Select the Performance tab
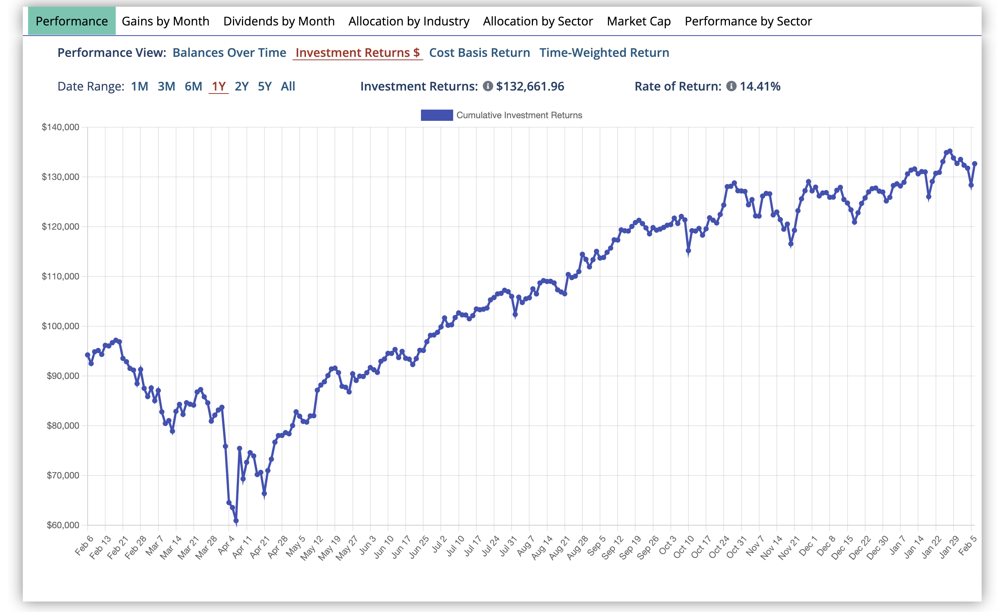The image size is (1006, 612). (x=72, y=21)
